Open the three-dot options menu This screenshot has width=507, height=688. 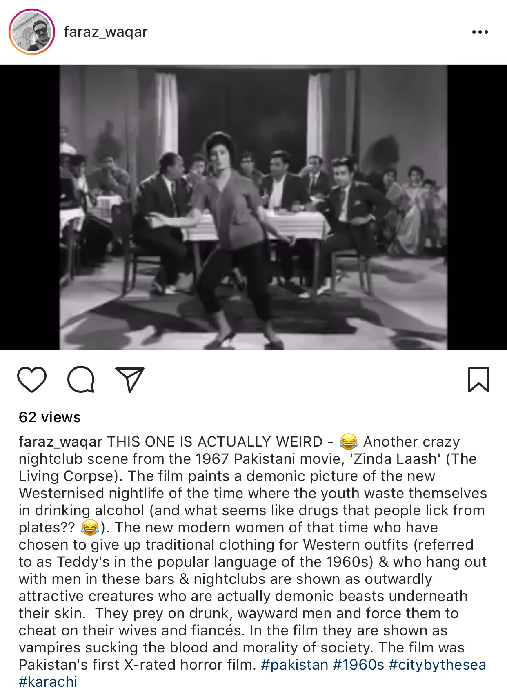(x=480, y=32)
